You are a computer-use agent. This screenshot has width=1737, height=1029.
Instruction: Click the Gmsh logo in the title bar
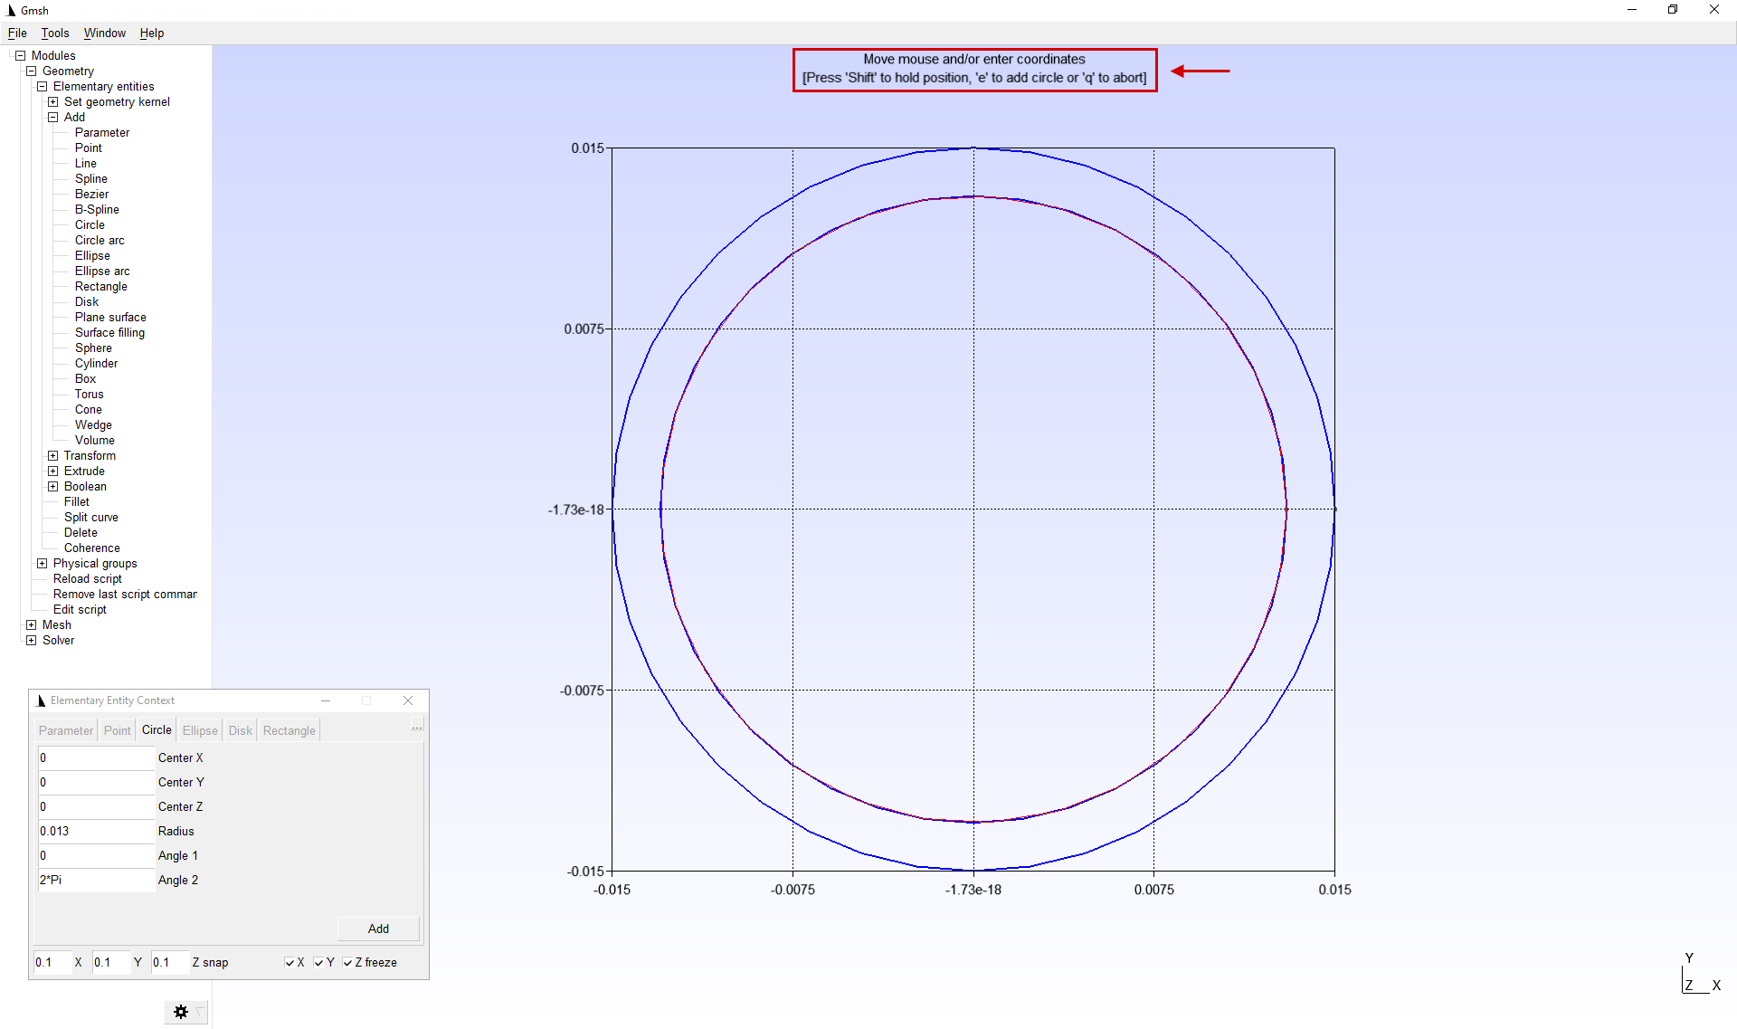coord(11,10)
